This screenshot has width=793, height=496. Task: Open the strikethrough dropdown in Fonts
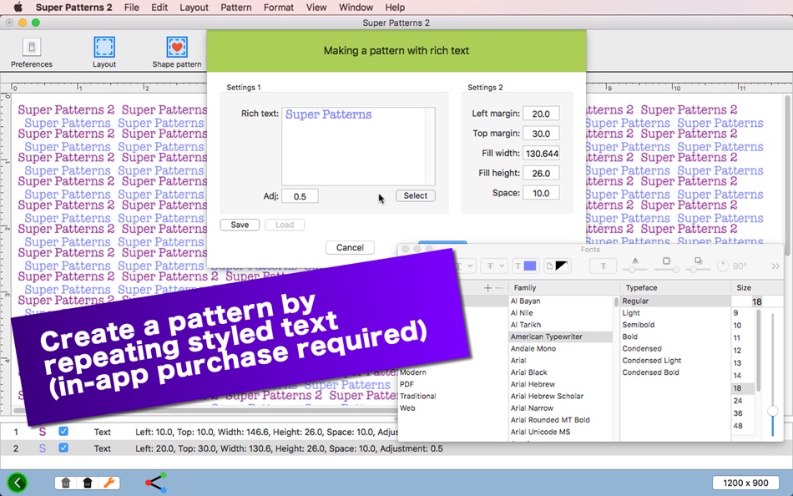point(494,266)
